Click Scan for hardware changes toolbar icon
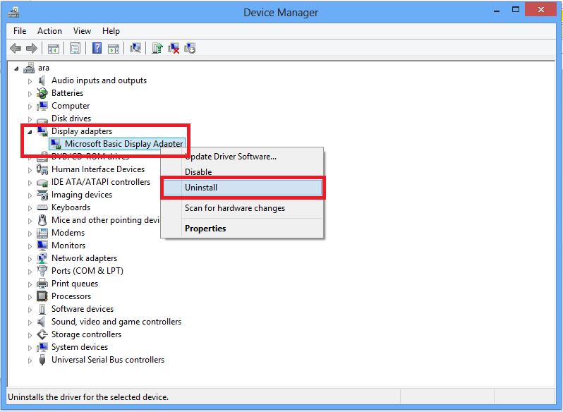The width and height of the screenshot is (563, 412). point(135,48)
